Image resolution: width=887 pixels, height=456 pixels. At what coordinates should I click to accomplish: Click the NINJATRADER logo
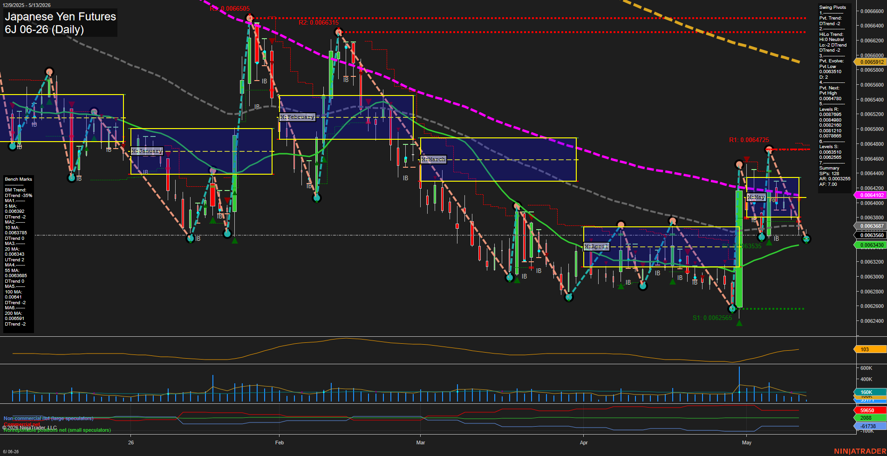(860, 451)
